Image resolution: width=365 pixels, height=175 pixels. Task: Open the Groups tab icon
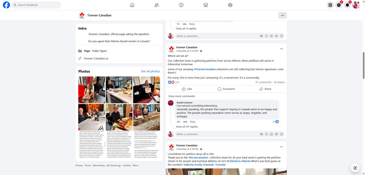tap(230, 5)
